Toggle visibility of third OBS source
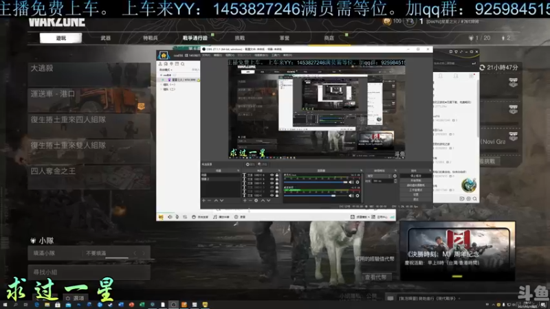Viewport: 550px width, 309px height. pos(272,183)
